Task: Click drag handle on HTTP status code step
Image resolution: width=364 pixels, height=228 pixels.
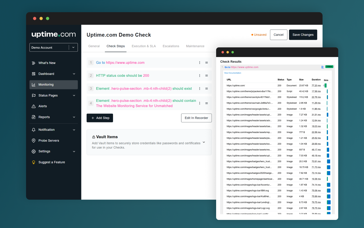Action: (x=207, y=75)
